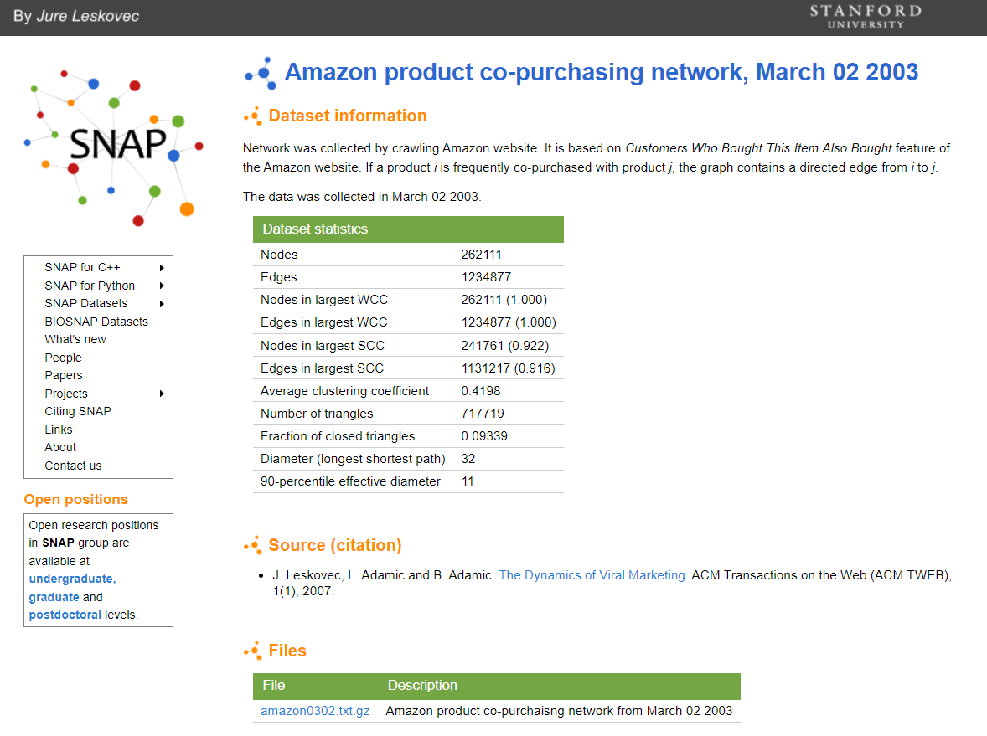Download amazon0302.txt.gz file

(x=315, y=711)
